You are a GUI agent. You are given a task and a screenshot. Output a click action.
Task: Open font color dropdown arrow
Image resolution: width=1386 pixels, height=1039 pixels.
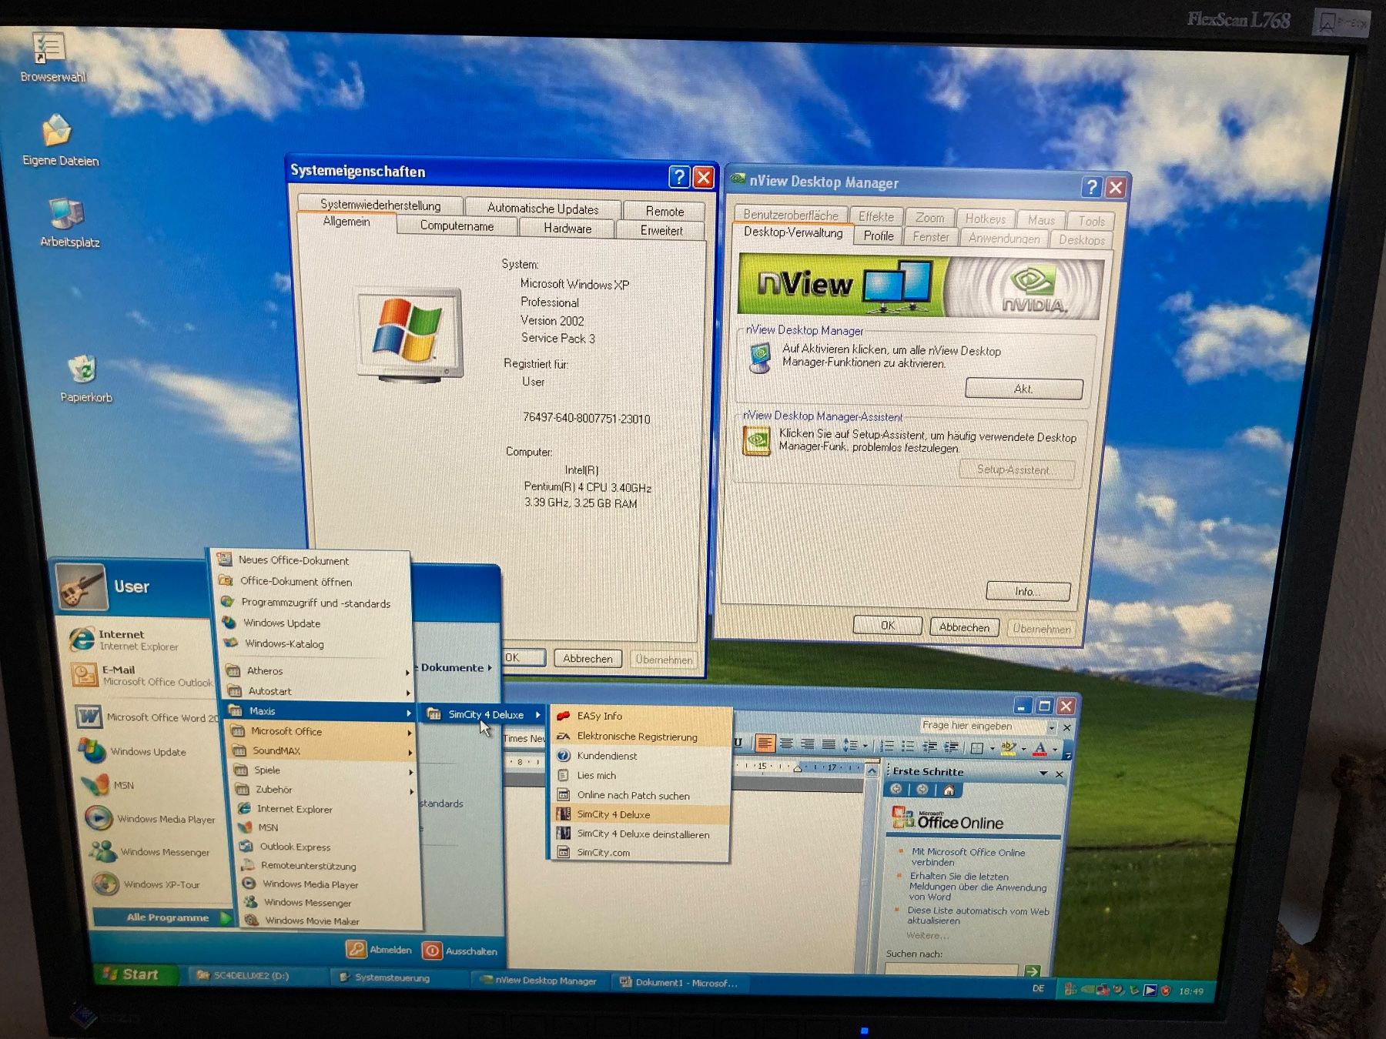pyautogui.click(x=1055, y=750)
